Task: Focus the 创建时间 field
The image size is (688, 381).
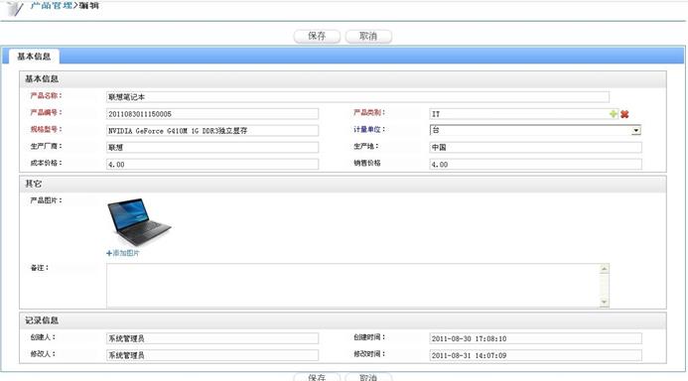Action: [535, 338]
